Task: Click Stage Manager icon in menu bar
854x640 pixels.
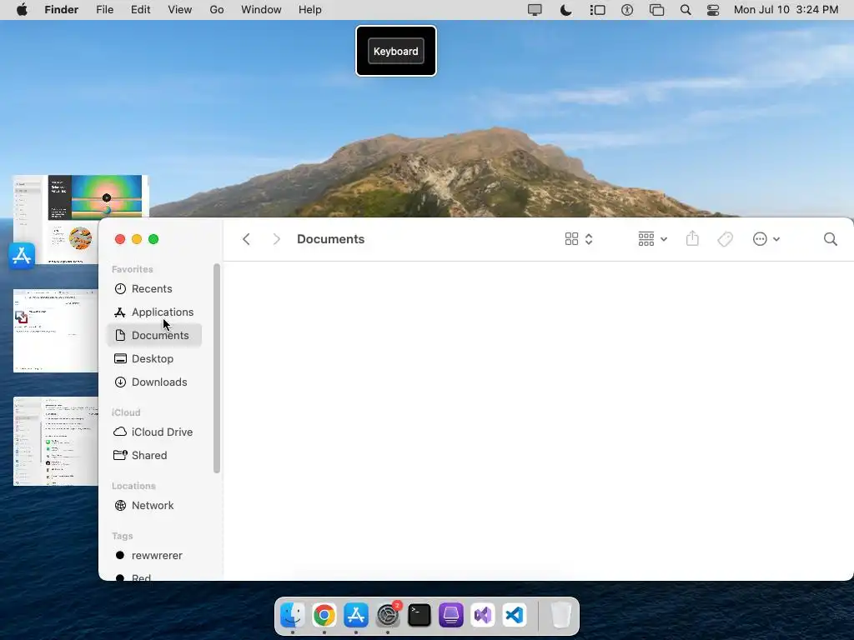Action: [597, 10]
